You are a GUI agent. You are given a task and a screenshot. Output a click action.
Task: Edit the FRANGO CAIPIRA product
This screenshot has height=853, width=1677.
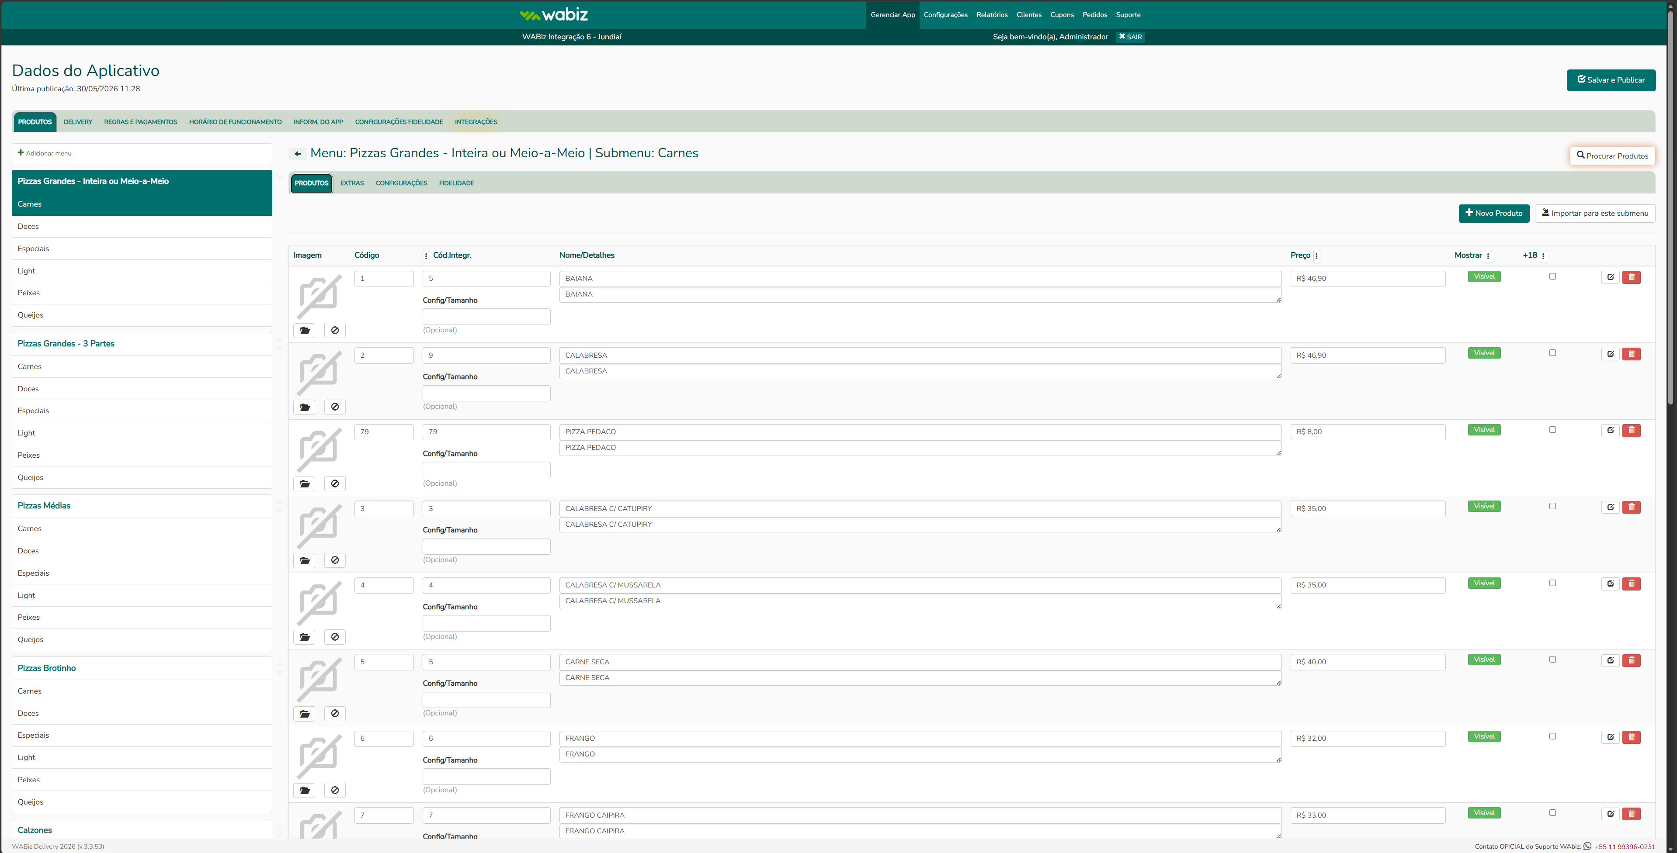pyautogui.click(x=1610, y=814)
